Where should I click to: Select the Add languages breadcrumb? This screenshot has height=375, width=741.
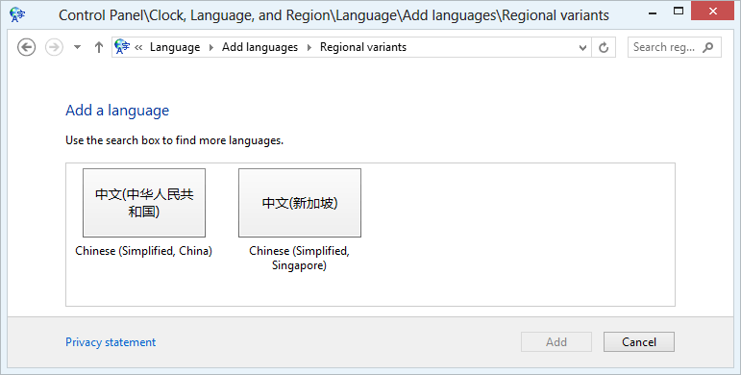tap(259, 47)
